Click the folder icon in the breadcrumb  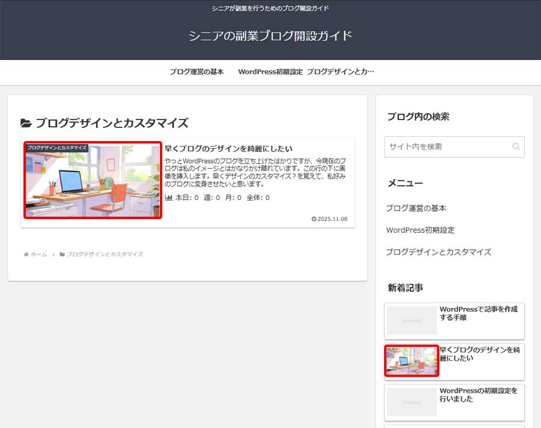[62, 253]
